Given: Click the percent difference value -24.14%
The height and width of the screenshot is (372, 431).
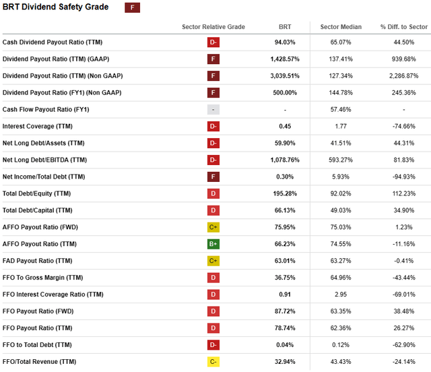Looking at the screenshot, I should point(404,361).
